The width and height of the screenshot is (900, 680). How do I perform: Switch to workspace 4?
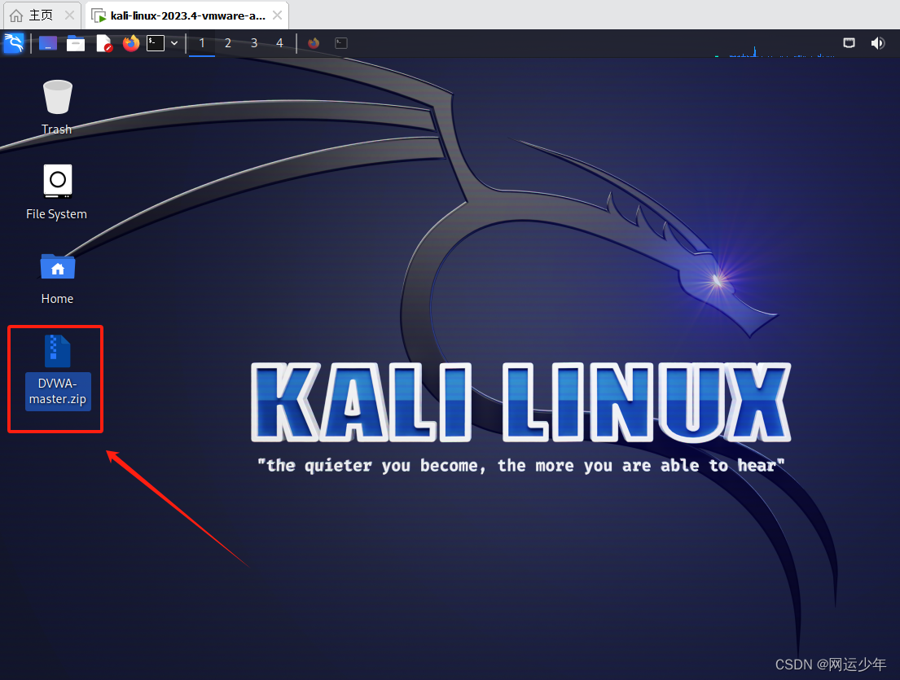[279, 43]
